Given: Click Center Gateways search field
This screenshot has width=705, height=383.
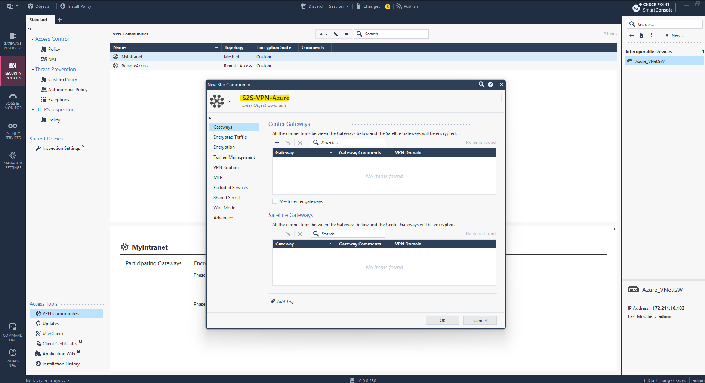Looking at the screenshot, I should [x=348, y=143].
